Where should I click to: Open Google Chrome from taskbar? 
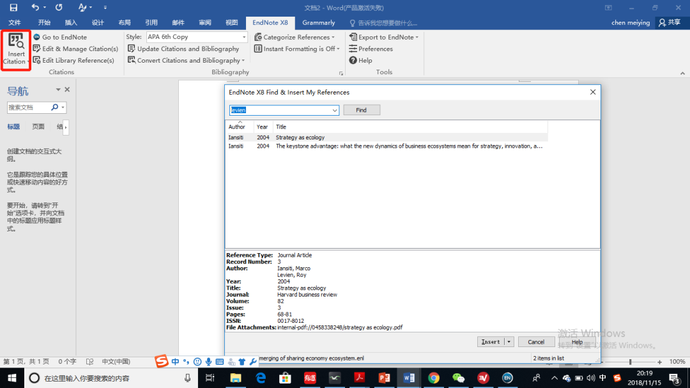pos(433,378)
